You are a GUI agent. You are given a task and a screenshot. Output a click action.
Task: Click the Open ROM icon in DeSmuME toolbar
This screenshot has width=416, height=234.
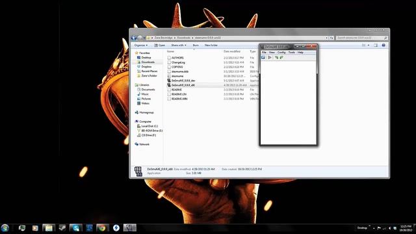coord(263,57)
